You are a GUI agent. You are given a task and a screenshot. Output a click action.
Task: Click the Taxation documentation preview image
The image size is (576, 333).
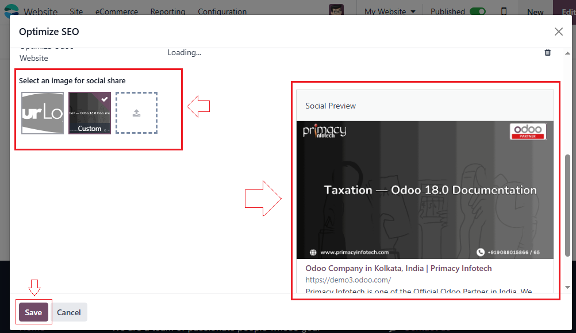425,189
